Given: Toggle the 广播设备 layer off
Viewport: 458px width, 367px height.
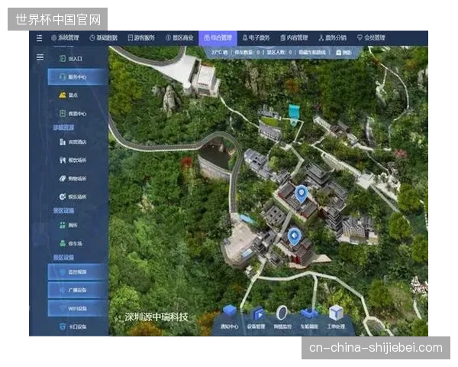Looking at the screenshot, I should 78,290.
